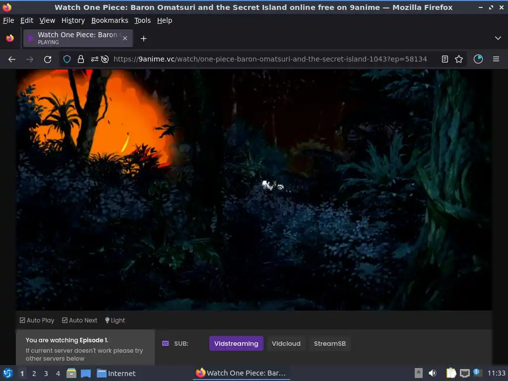The width and height of the screenshot is (508, 381).
Task: Mute the playing tab via play icon
Action: (31, 39)
